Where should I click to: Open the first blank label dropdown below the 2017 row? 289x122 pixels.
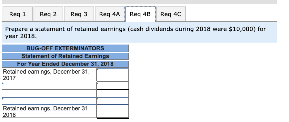coord(49,86)
